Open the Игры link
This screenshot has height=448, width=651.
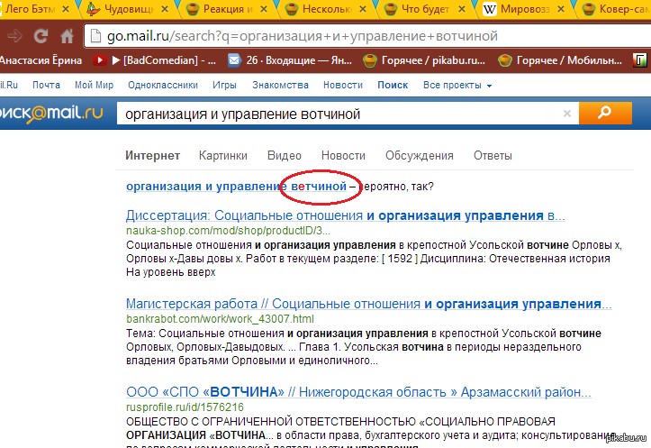pos(224,86)
